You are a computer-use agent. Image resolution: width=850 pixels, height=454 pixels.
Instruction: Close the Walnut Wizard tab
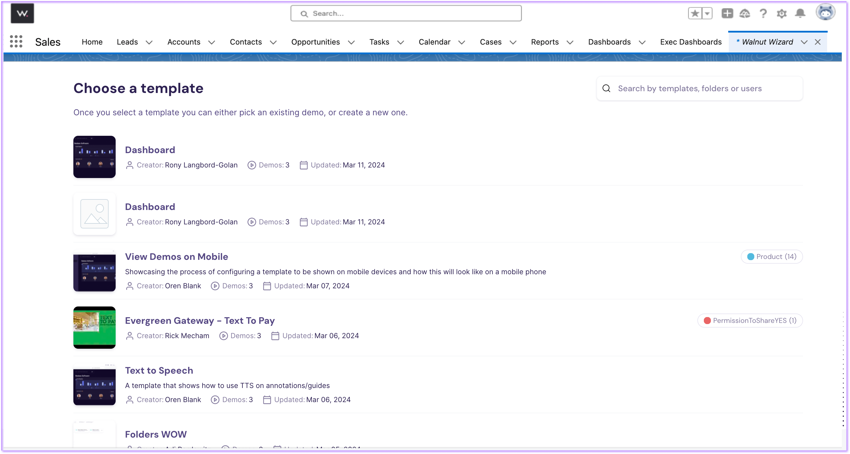point(818,42)
